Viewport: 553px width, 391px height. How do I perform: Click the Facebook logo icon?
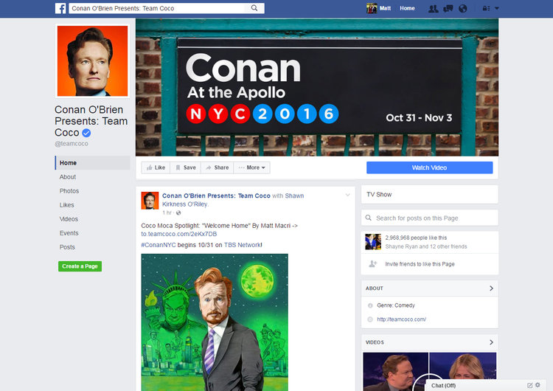point(60,8)
